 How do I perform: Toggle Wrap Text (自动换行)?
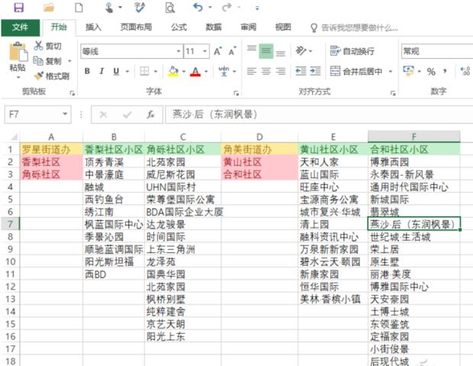pos(336,51)
